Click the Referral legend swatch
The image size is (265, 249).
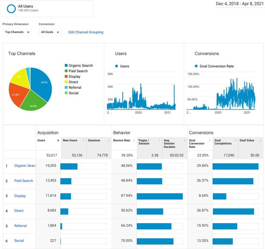(x=66, y=87)
